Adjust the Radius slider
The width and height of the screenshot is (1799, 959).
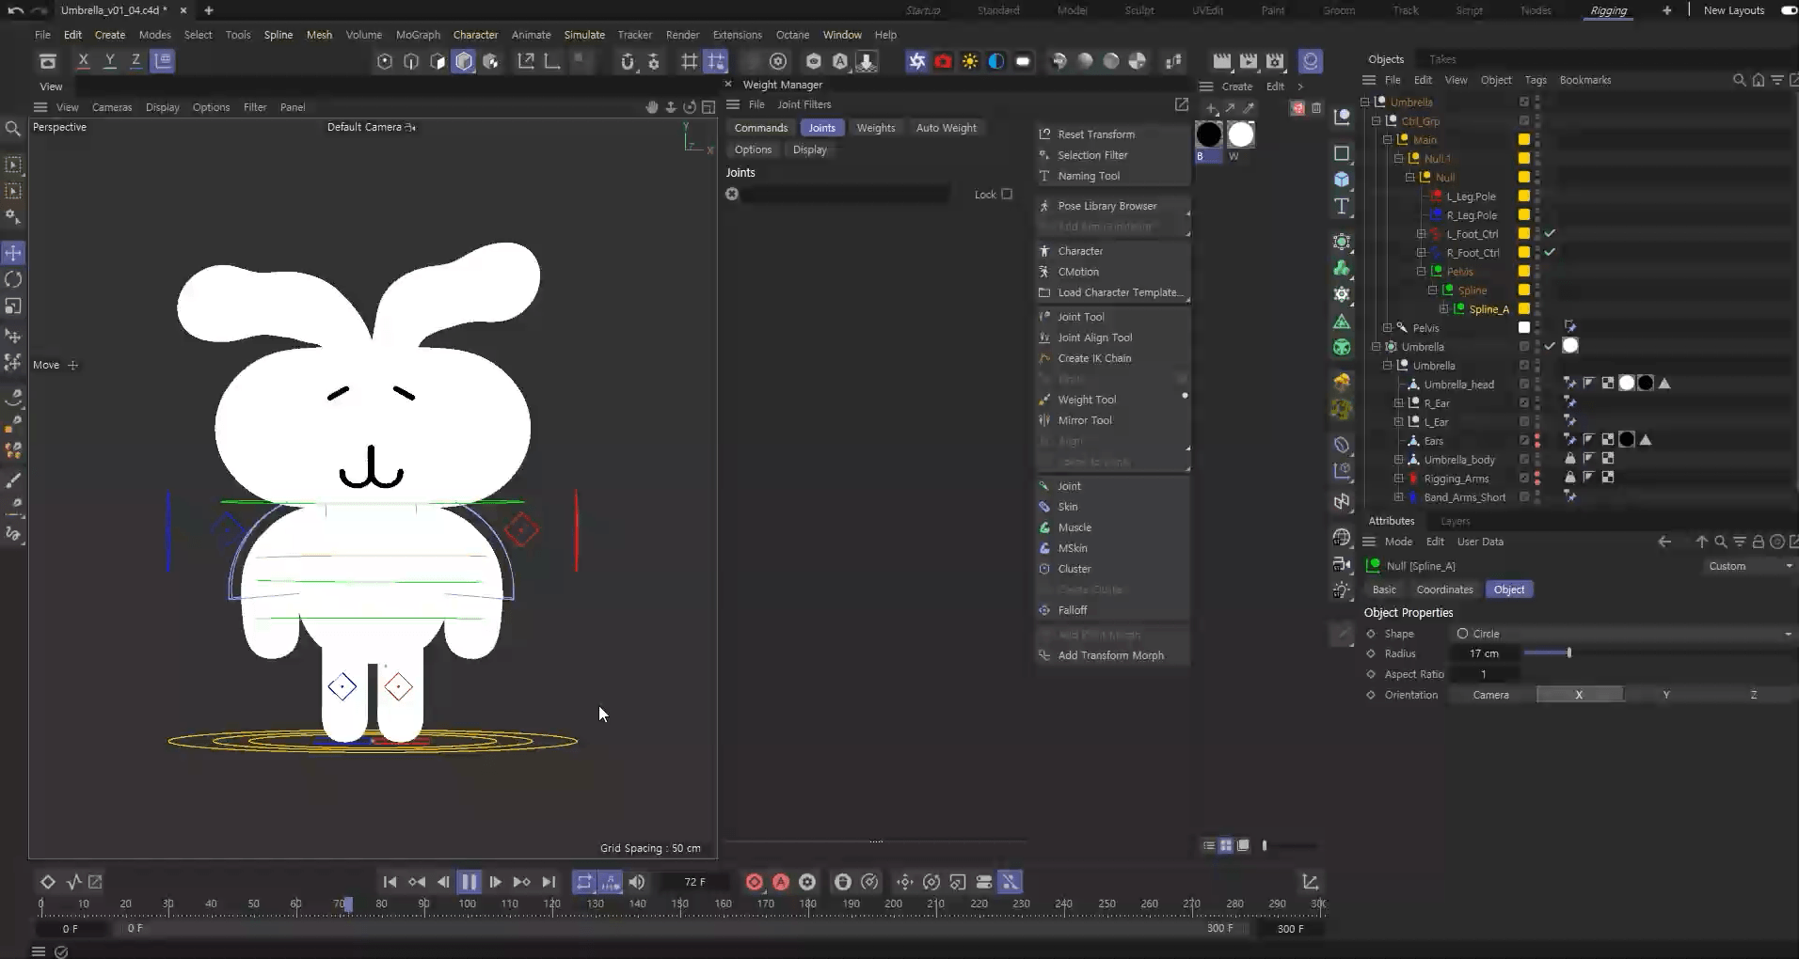(x=1568, y=653)
